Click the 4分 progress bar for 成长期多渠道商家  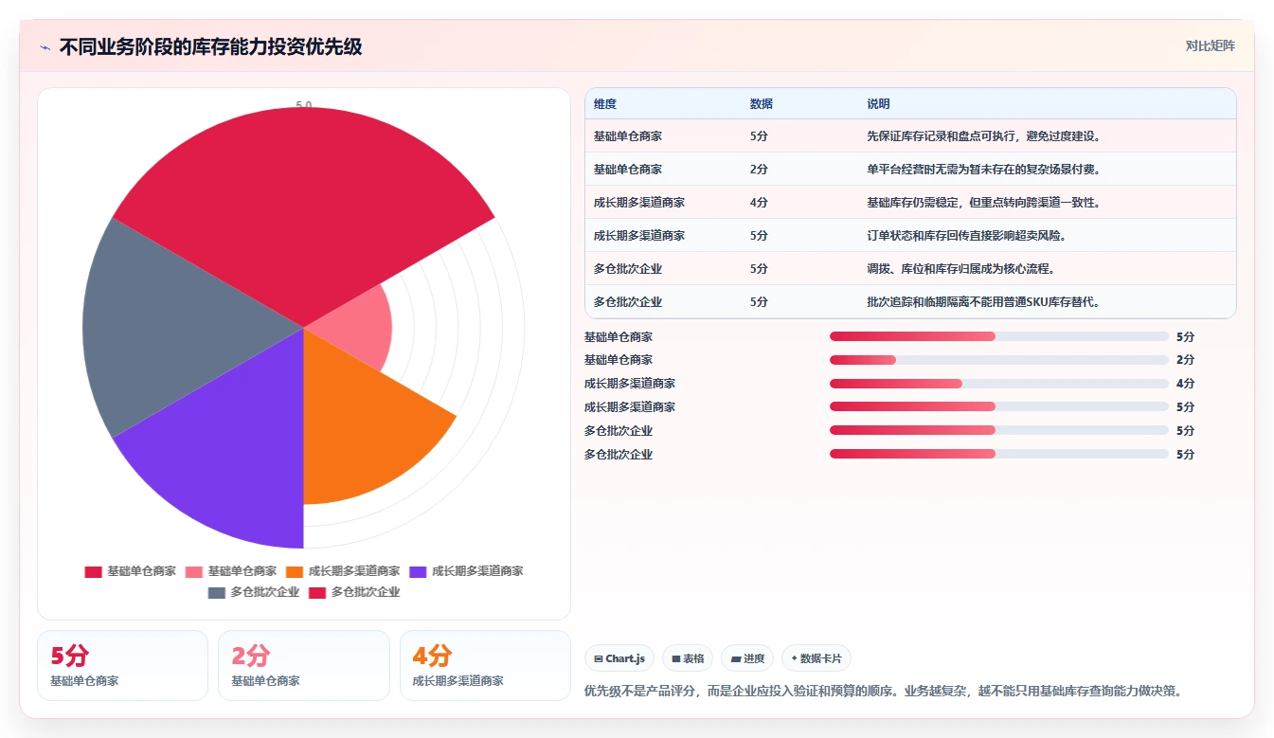click(x=998, y=384)
